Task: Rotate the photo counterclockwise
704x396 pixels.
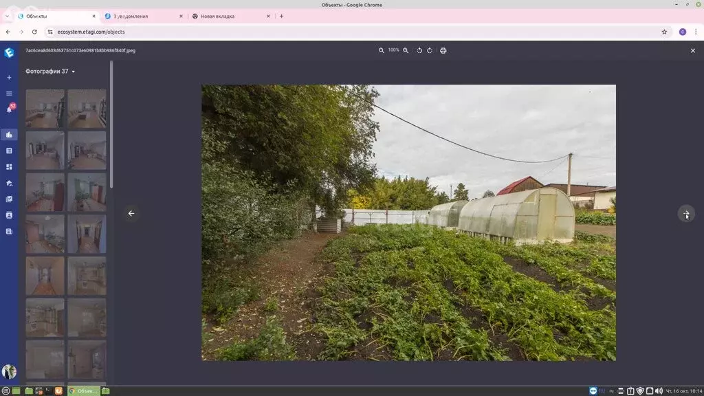Action: (419, 50)
